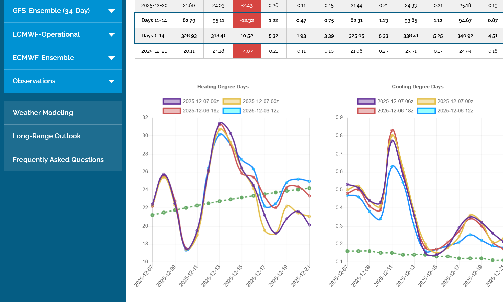
Task: Click purple 2025-12-07 06z swatch in Cooling legend
Action: 366,101
